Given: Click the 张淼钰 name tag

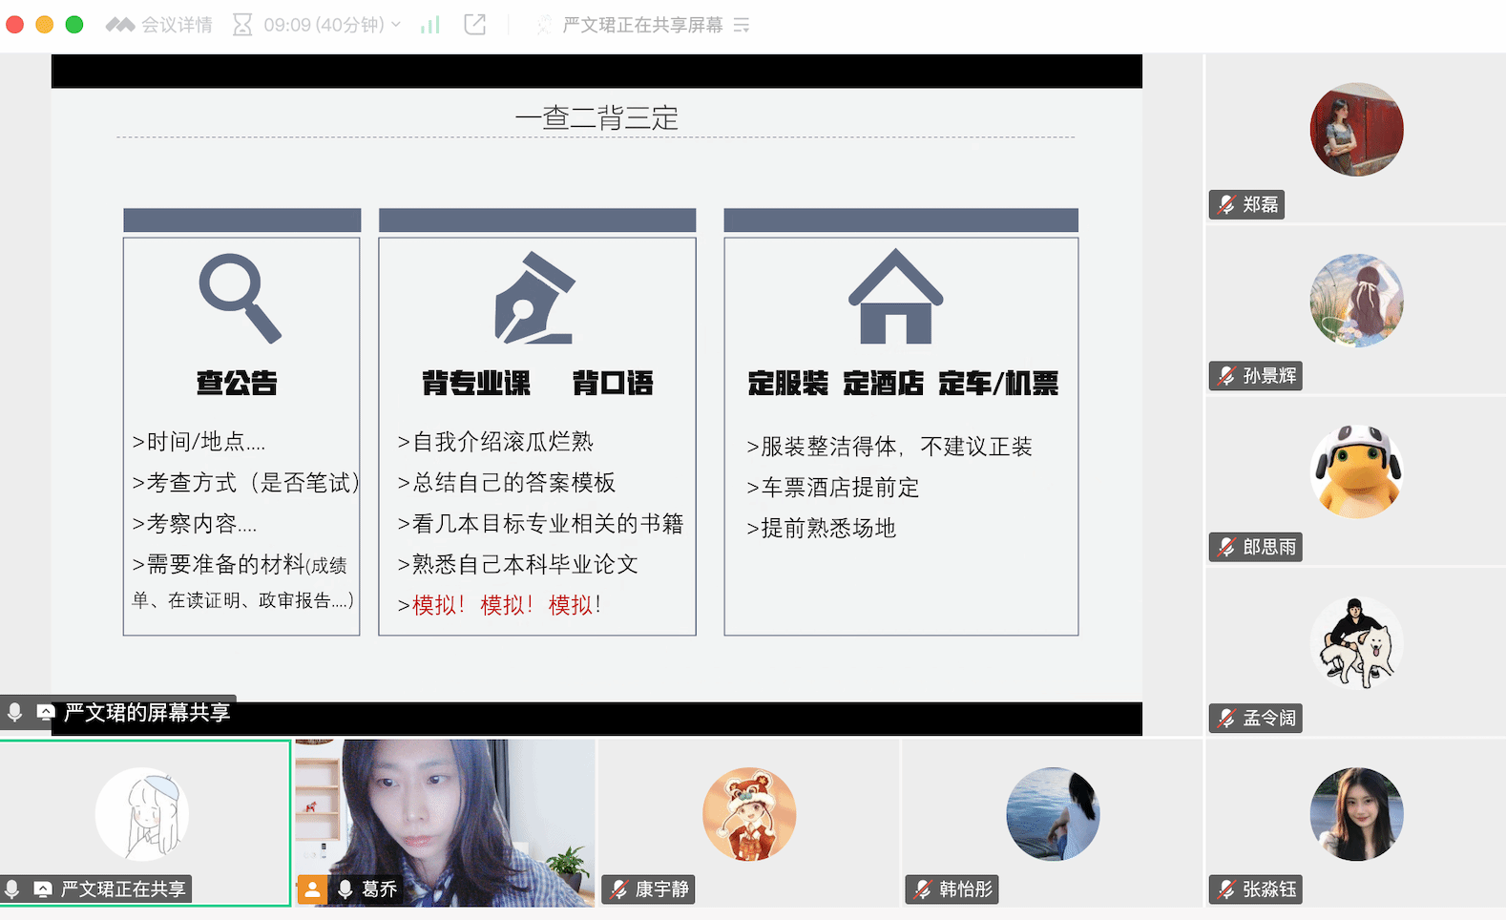Looking at the screenshot, I should point(1268,889).
